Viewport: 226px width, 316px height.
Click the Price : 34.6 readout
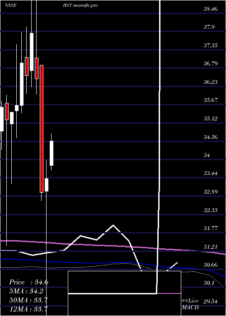[28, 282]
